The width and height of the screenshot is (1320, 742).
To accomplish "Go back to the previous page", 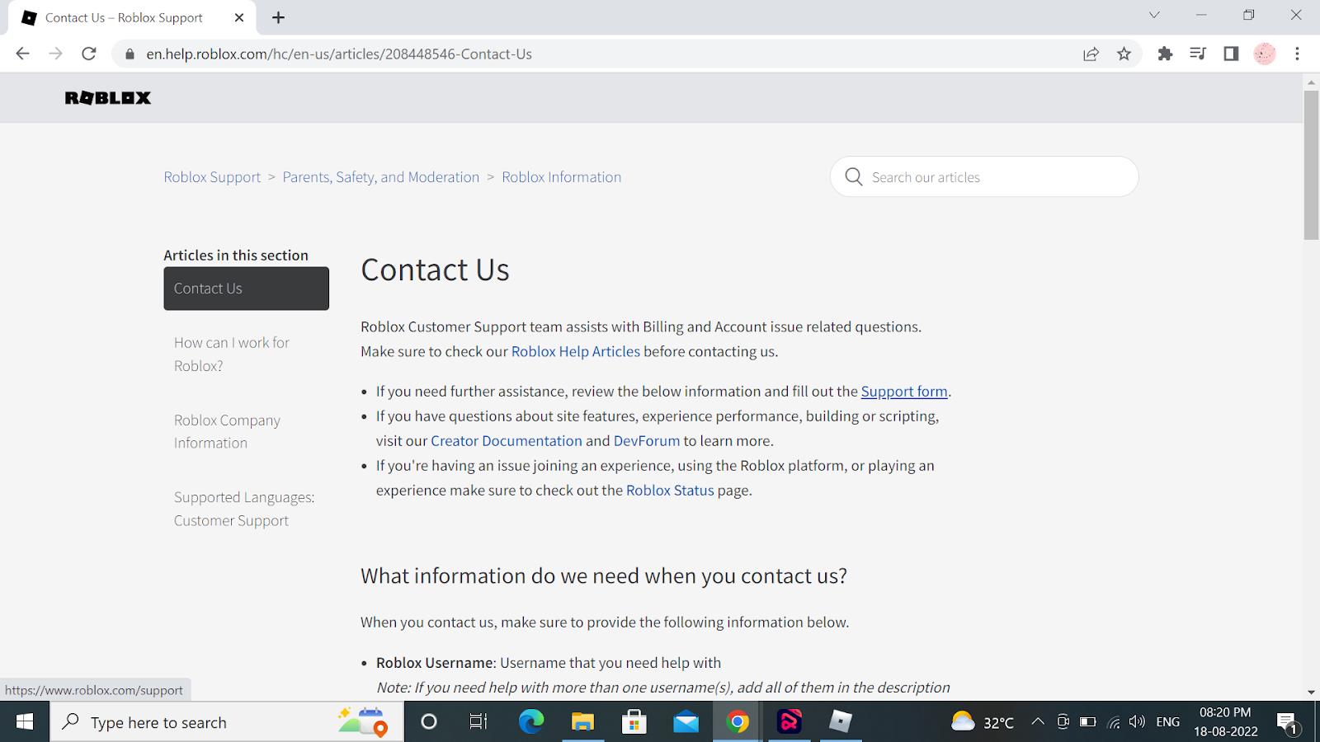I will pos(22,54).
